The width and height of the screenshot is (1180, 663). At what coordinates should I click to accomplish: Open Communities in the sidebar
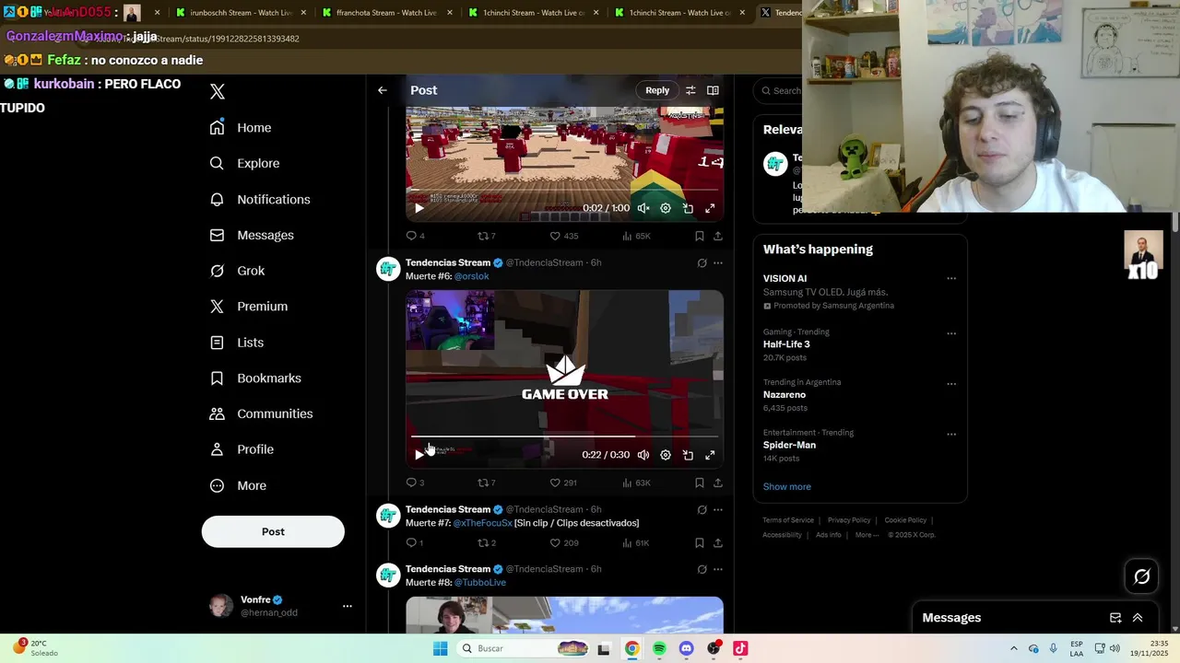tap(261, 413)
